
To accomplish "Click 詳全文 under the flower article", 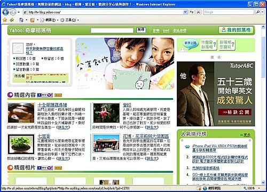I will coord(152,127).
